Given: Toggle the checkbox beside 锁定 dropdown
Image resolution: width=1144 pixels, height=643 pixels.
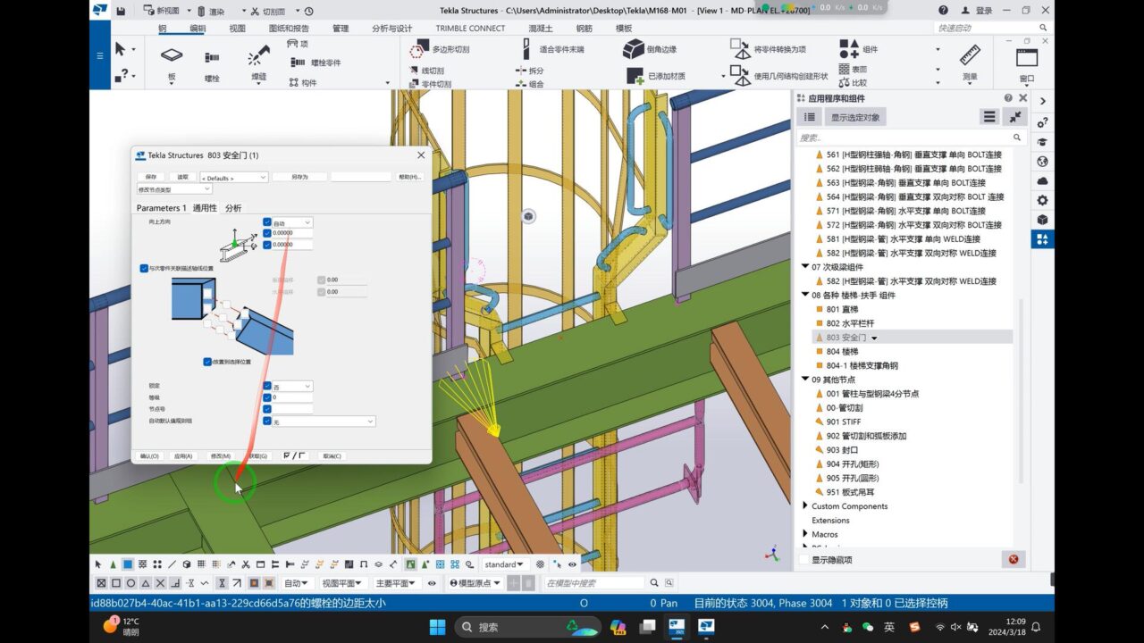Looking at the screenshot, I should click(x=267, y=387).
